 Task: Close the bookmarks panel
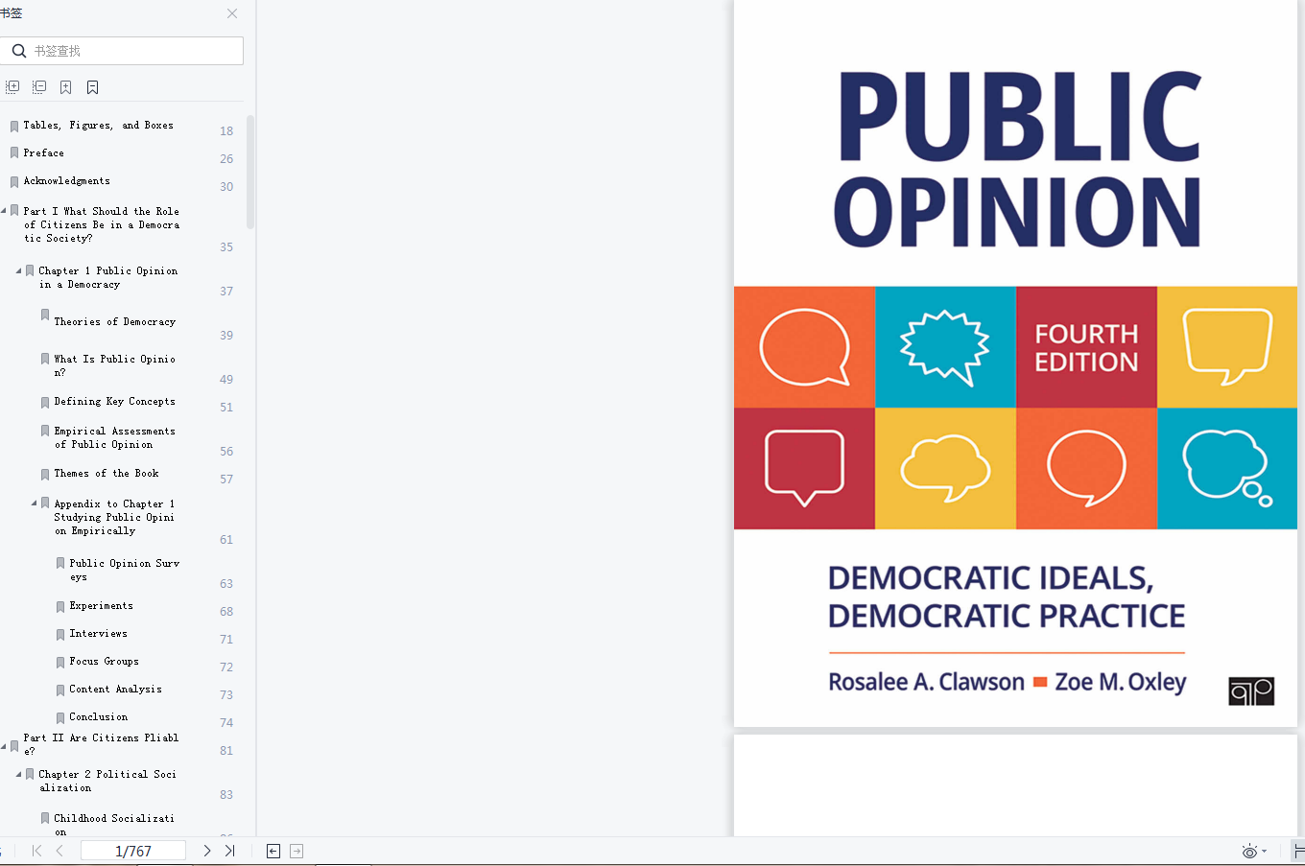pos(232,13)
